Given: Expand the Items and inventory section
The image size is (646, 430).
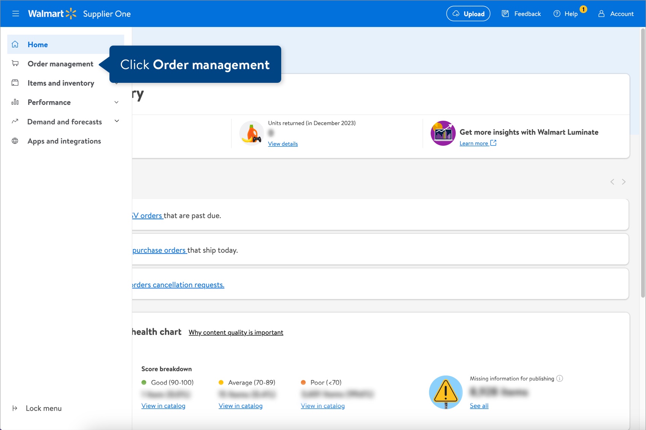Looking at the screenshot, I should [117, 83].
